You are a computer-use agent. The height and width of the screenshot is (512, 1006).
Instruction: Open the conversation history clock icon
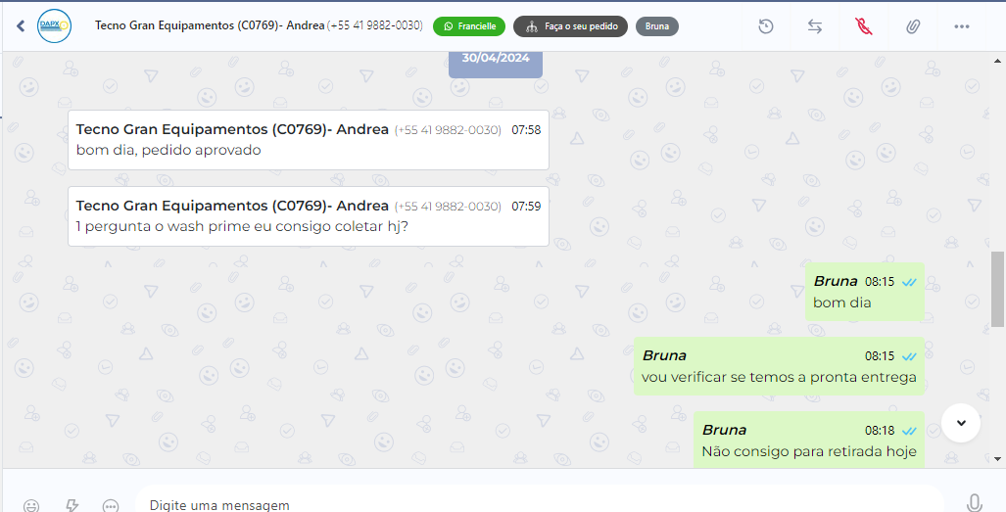click(x=765, y=26)
